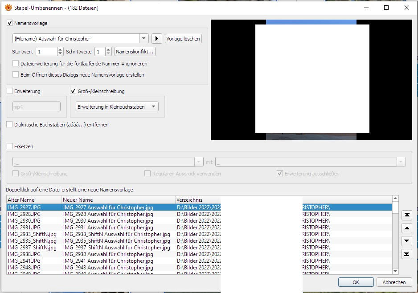Select the IMG_2933_ShiftN.jpg row in file list
The height and width of the screenshot is (293, 418).
coord(199,234)
